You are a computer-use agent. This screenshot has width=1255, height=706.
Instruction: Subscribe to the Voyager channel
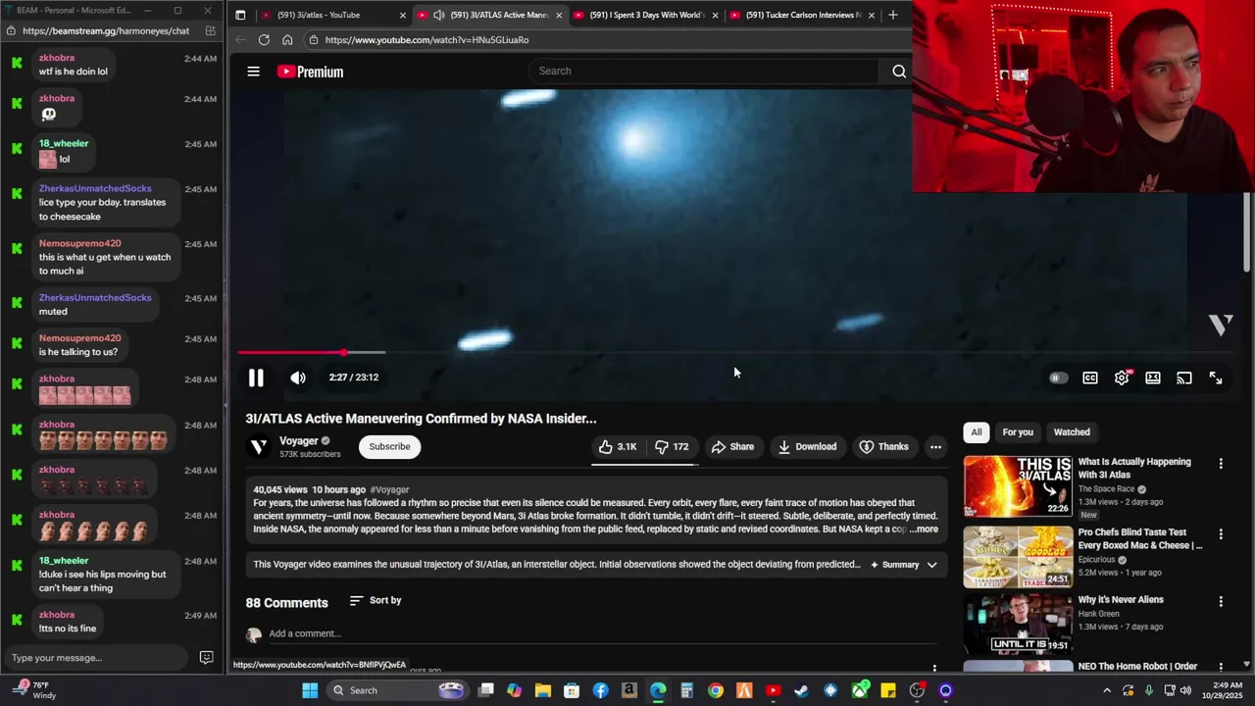click(389, 446)
